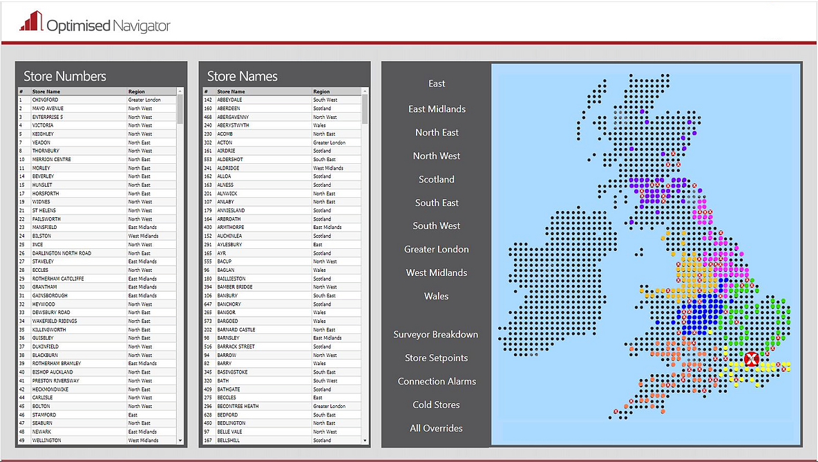Sort by Store Name in Store Names table

[x=231, y=91]
